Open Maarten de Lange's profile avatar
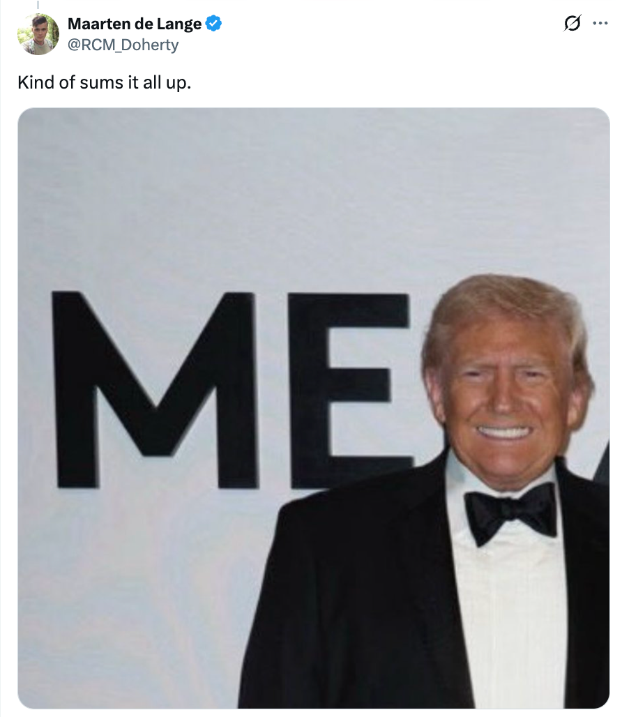This screenshot has width=622, height=717. click(38, 34)
